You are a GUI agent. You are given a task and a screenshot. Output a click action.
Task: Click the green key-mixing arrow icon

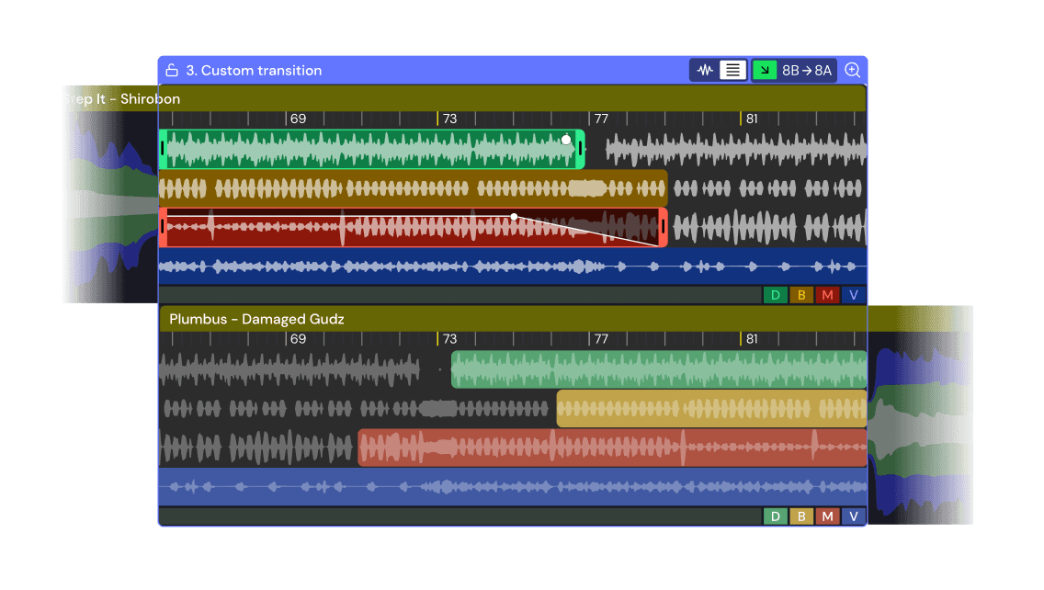point(764,70)
